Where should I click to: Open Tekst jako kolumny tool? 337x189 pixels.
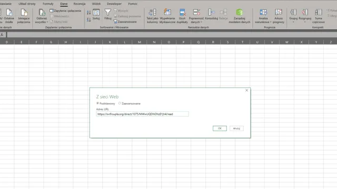tap(152, 16)
